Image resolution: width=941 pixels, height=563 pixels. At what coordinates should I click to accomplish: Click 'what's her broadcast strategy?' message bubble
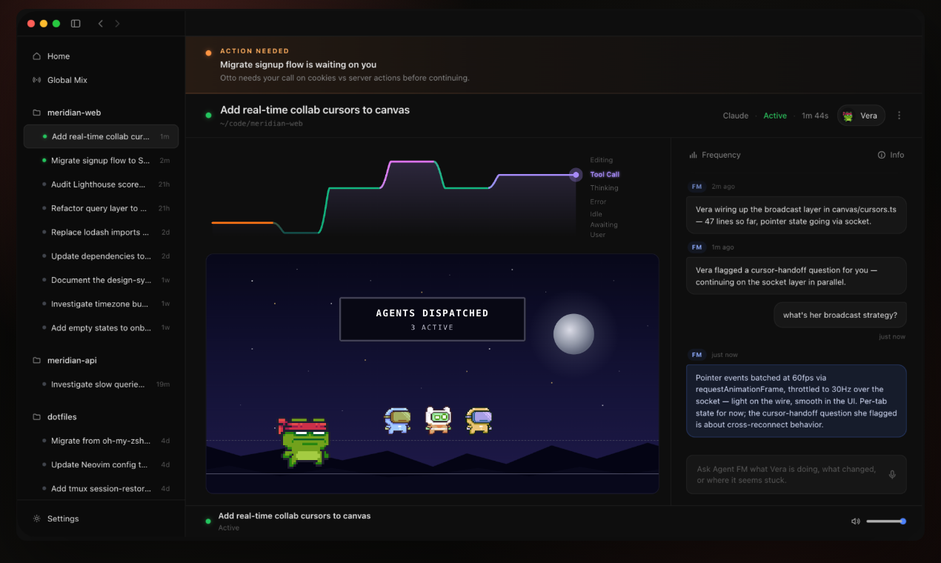[840, 315]
